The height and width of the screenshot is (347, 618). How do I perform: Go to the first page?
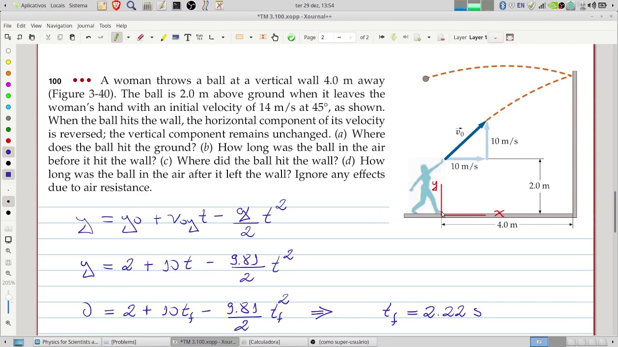click(381, 37)
